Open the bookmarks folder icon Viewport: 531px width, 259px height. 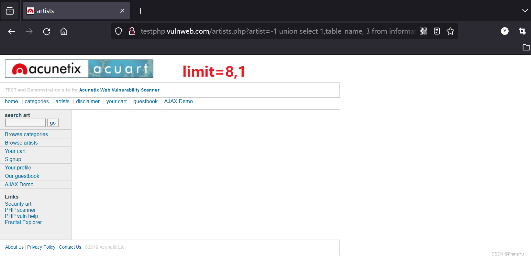pyautogui.click(x=526, y=47)
